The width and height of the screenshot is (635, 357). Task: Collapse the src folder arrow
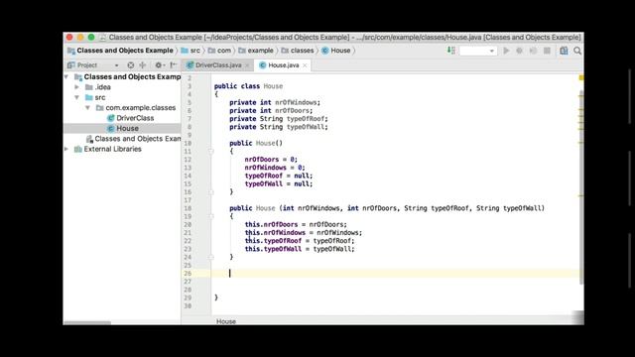pyautogui.click(x=77, y=97)
